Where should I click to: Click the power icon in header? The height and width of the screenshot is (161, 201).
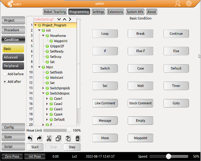tap(189, 4)
